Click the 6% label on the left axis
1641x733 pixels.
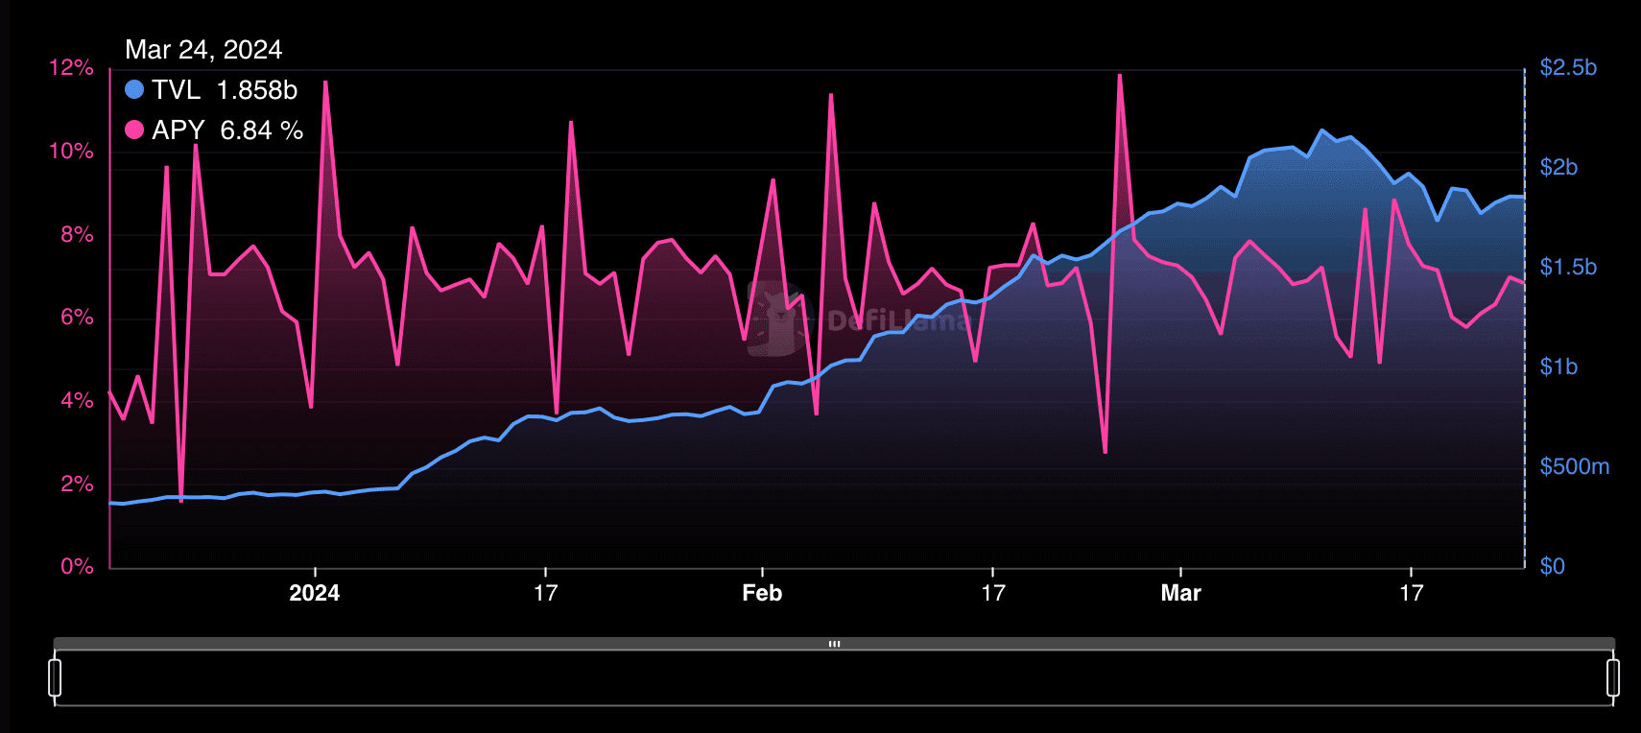(x=77, y=317)
